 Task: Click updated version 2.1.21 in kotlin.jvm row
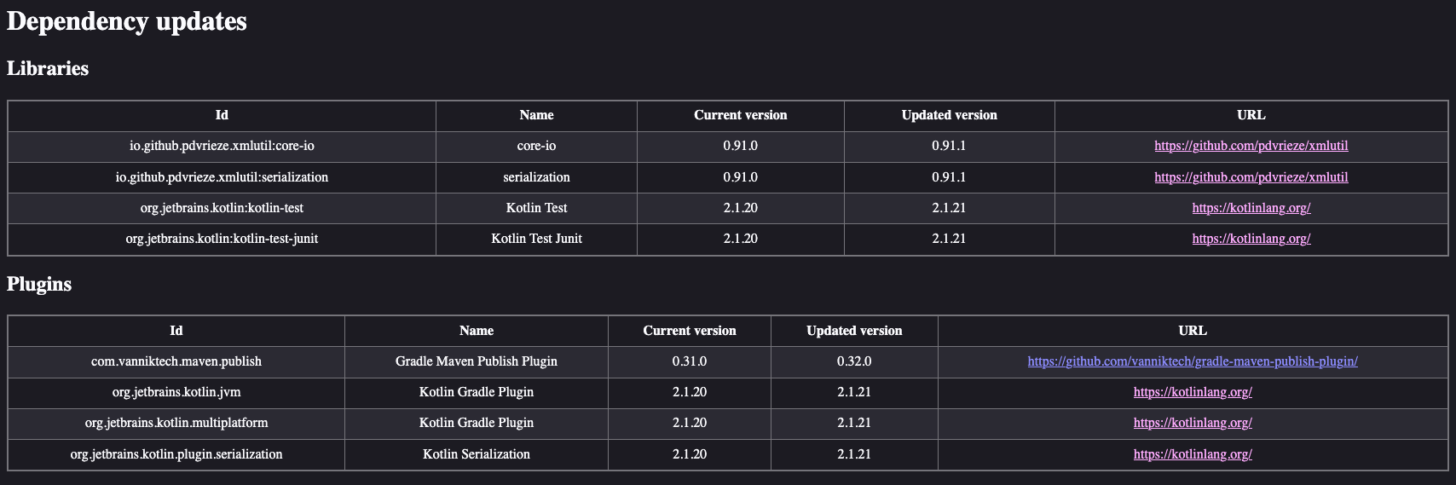854,392
